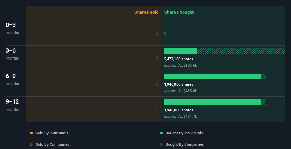This screenshot has height=149, width=291.
Task: Click the approx. AU$484.7k value
Action: pyautogui.click(x=180, y=116)
